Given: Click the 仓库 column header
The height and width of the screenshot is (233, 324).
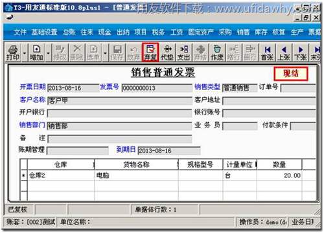Looking at the screenshot, I should pos(61,165).
